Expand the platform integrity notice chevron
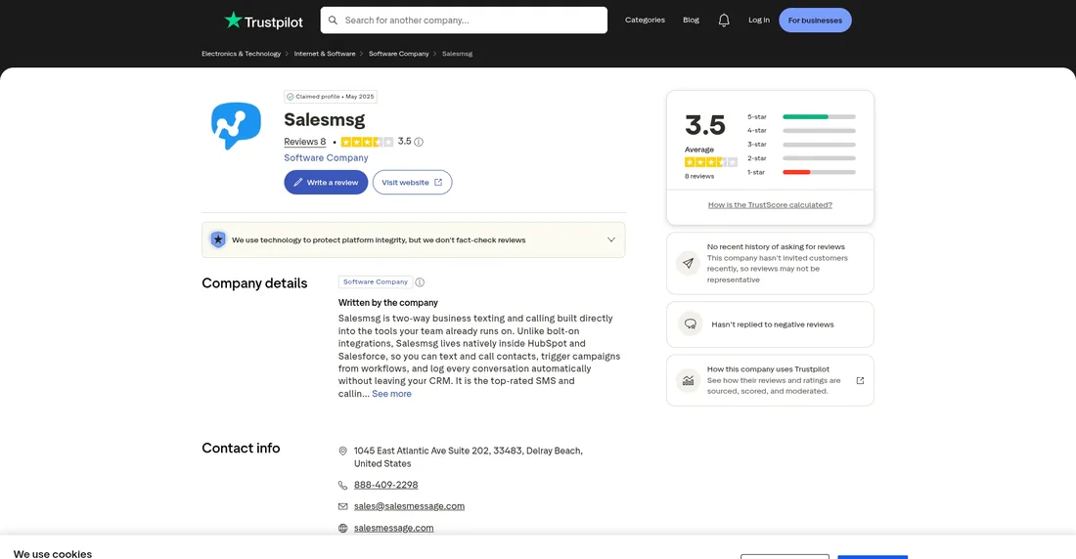Image resolution: width=1076 pixels, height=559 pixels. tap(610, 240)
